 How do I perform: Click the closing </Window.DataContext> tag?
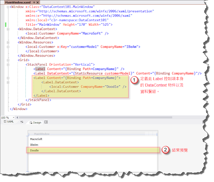pyautogui.click(x=39, y=39)
